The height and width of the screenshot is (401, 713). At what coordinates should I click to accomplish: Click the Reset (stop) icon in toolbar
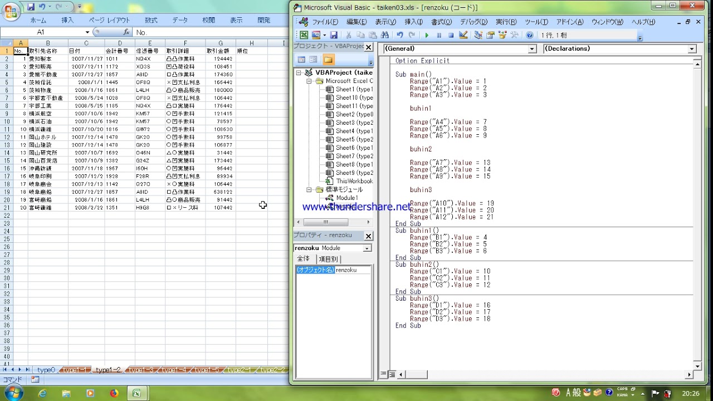pos(451,35)
